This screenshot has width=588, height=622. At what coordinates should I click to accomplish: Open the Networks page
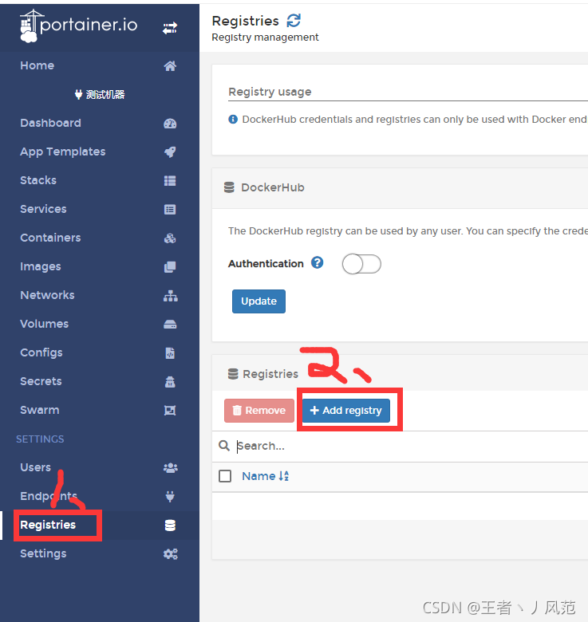pyautogui.click(x=47, y=295)
